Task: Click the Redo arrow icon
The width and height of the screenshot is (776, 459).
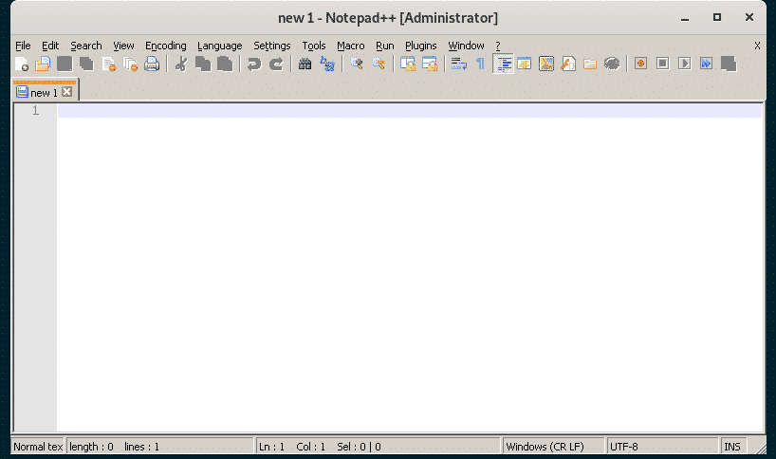Action: pos(276,64)
